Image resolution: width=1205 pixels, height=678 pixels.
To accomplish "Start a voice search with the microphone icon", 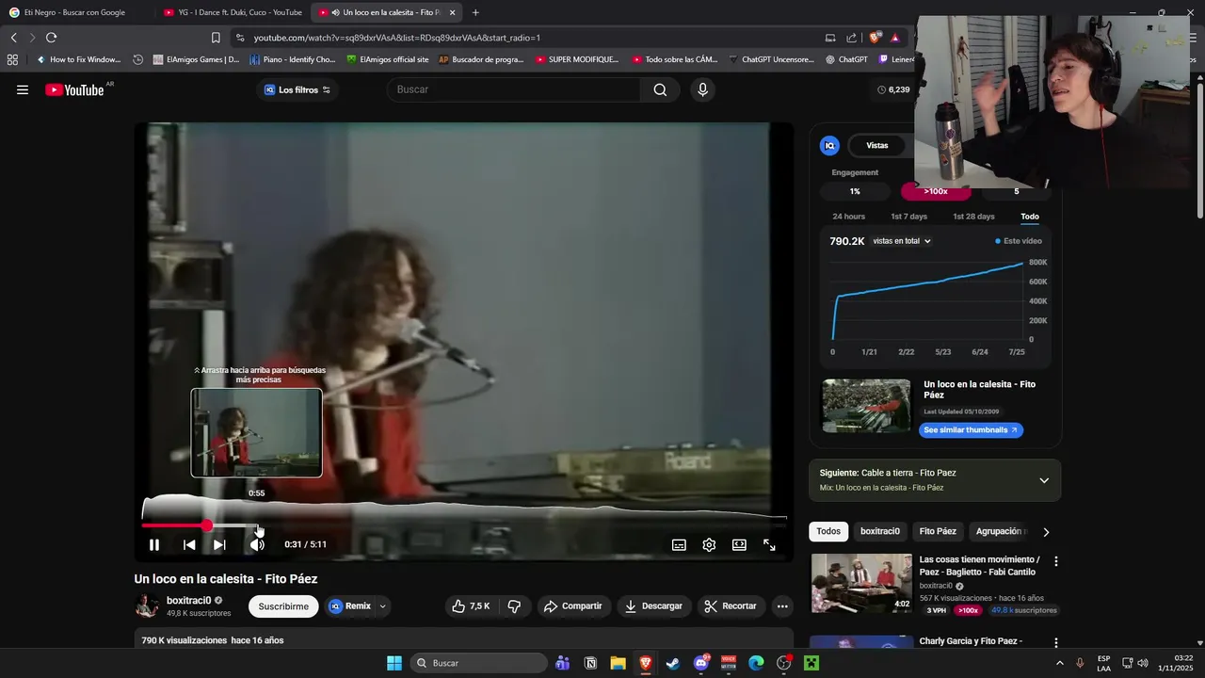I will 702,89.
